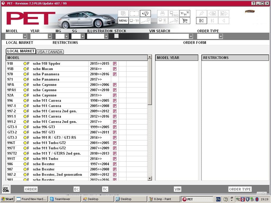Click the binoculars search icon

(x=145, y=13)
